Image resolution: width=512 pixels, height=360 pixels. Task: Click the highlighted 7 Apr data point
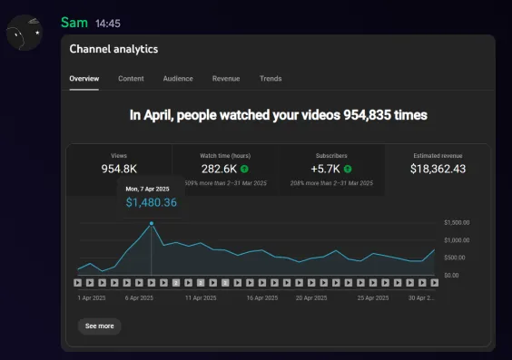[x=152, y=223]
